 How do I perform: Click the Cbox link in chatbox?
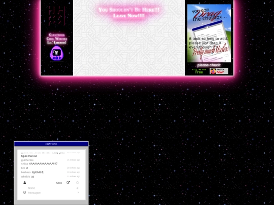point(59,183)
